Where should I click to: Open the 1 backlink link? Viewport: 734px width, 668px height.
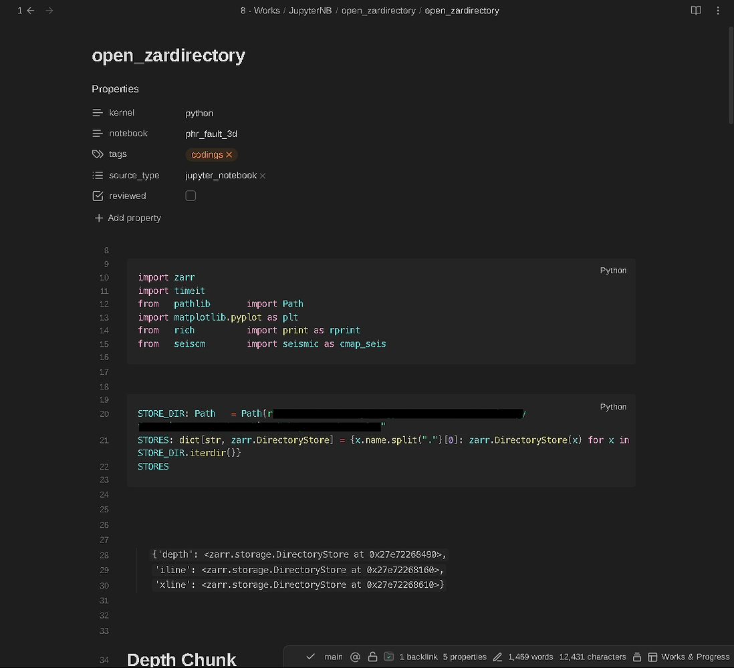tap(418, 657)
